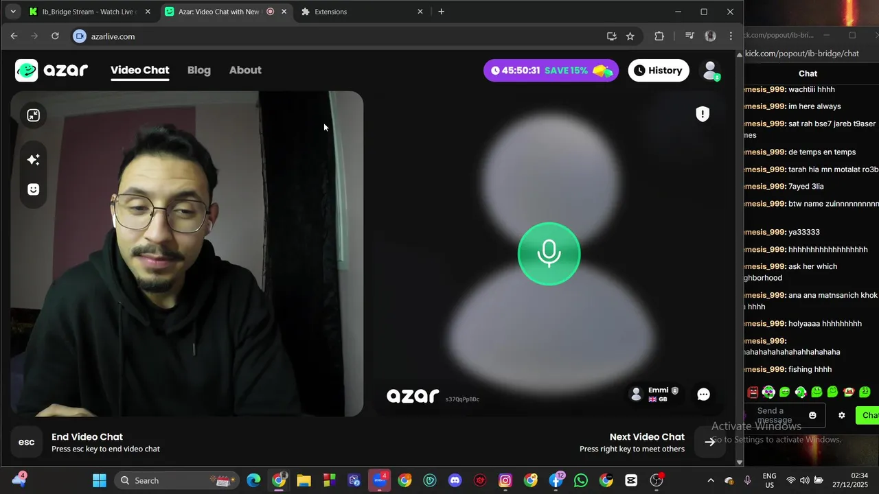Click the 45:50:31 SAVE 15% offer
Screen dimensions: 879x494
coord(551,70)
